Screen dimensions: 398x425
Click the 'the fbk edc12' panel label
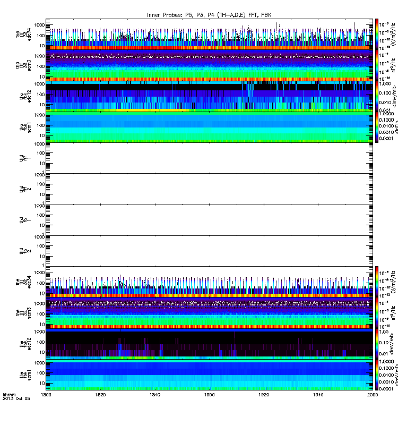click(25, 344)
